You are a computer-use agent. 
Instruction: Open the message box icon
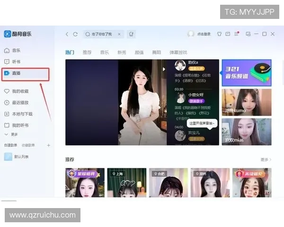(228, 34)
